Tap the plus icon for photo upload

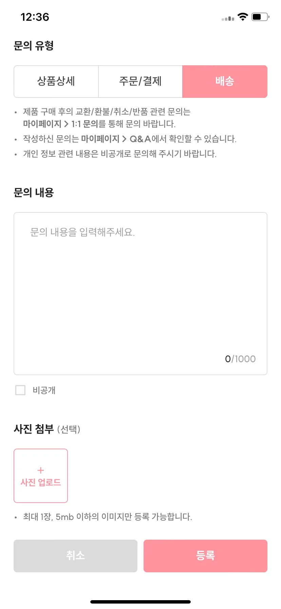(x=41, y=470)
